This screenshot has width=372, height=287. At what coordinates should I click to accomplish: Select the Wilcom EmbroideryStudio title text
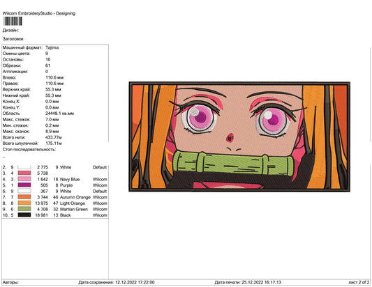click(39, 13)
